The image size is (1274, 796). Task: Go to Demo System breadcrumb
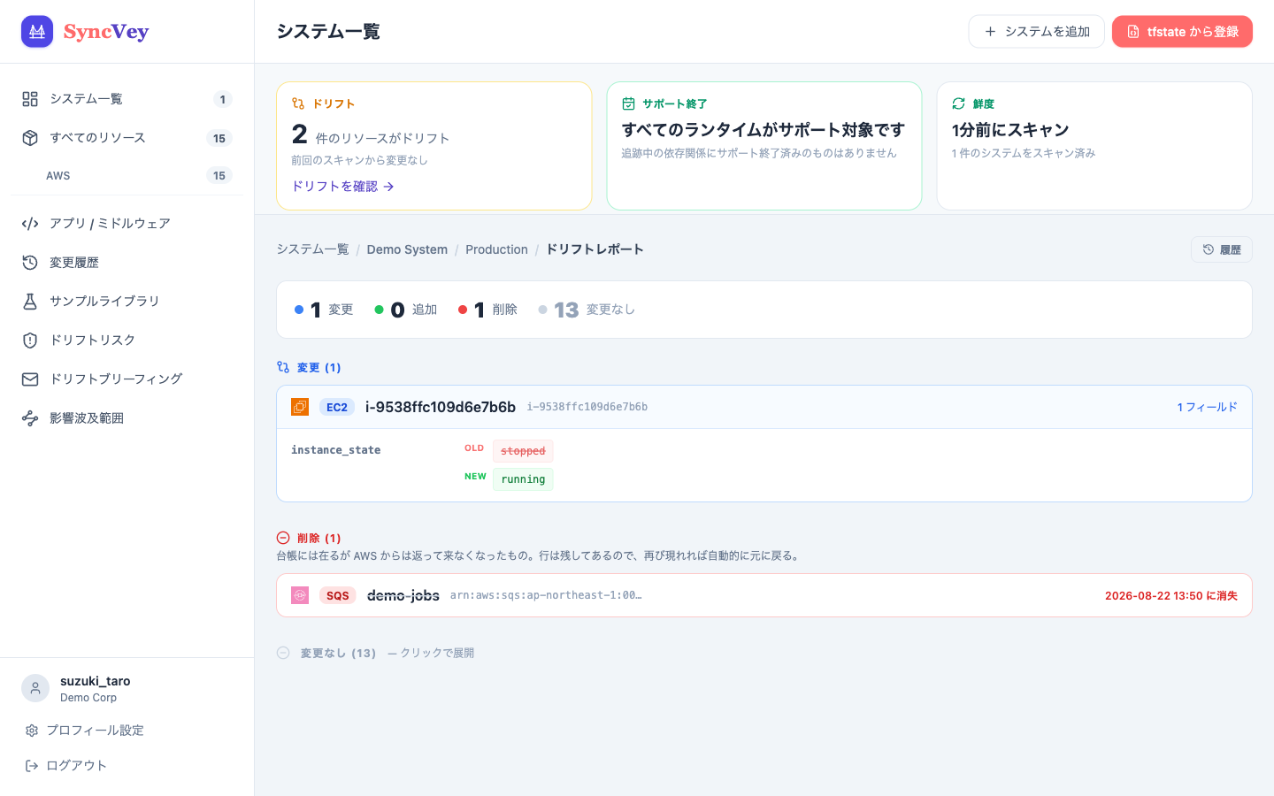(407, 249)
